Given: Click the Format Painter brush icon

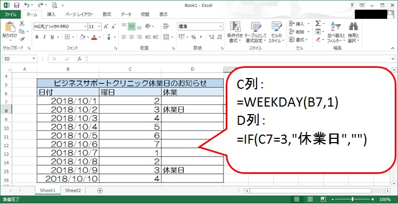Looking at the screenshot, I should (x=22, y=39).
